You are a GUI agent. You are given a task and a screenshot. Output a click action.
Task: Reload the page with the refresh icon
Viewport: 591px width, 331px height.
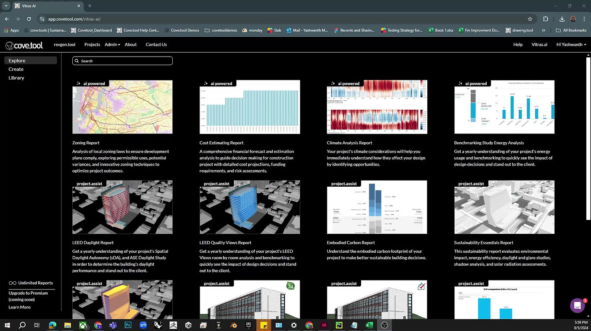pyautogui.click(x=29, y=19)
